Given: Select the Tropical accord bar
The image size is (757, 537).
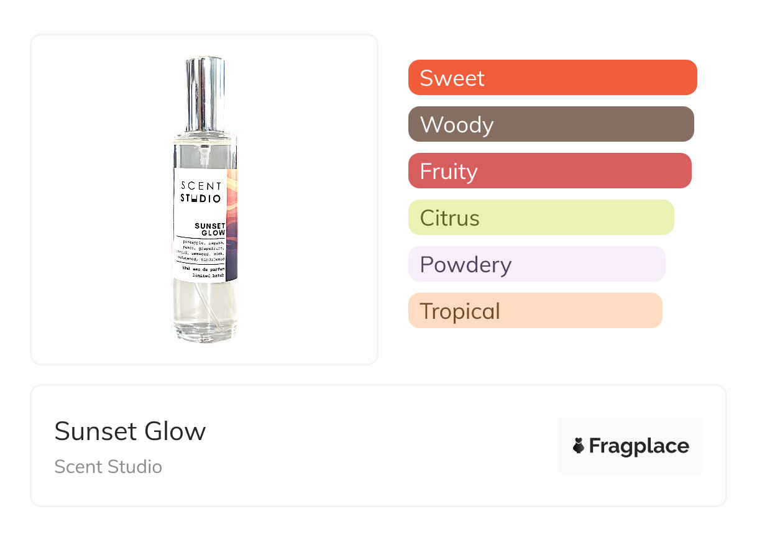Looking at the screenshot, I should 534,311.
